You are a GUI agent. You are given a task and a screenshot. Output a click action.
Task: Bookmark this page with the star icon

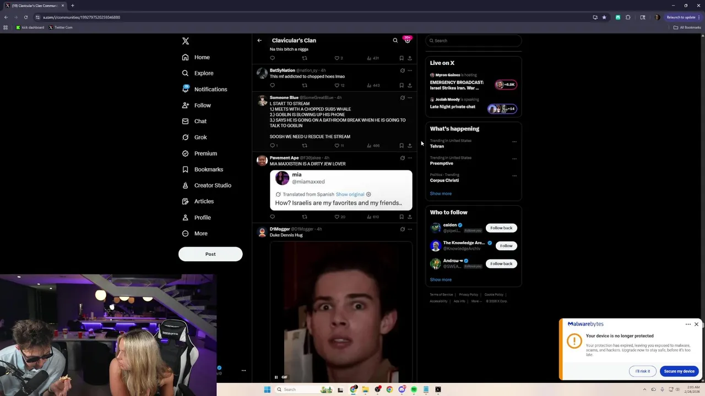coord(604,17)
